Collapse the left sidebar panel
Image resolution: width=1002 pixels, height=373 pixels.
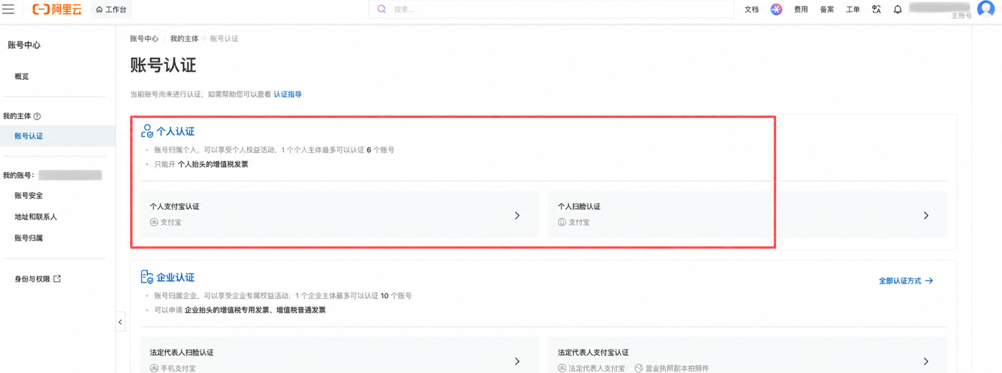pyautogui.click(x=120, y=322)
